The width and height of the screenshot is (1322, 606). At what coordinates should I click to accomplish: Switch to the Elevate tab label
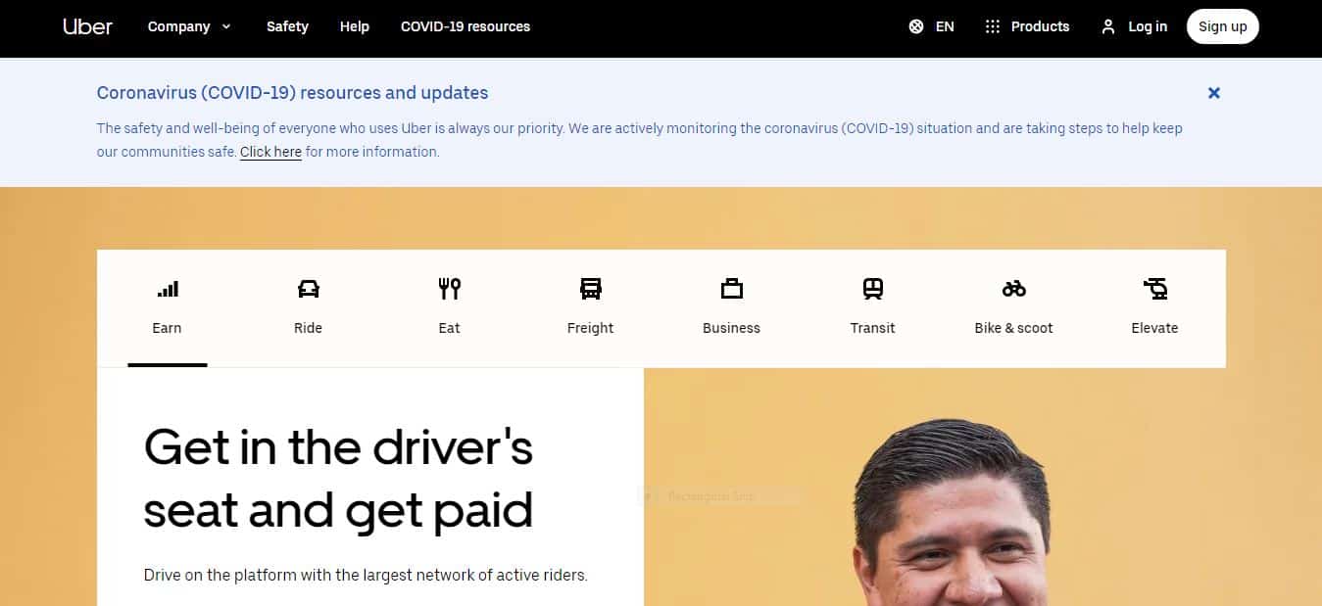[x=1154, y=328]
